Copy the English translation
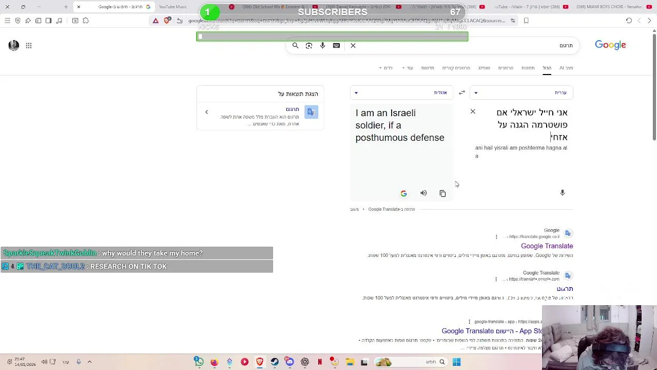The image size is (657, 370). pos(442,193)
